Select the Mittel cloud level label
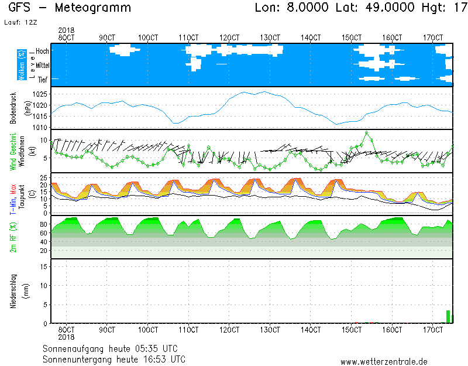This screenshot has width=468, height=366. pyautogui.click(x=41, y=66)
